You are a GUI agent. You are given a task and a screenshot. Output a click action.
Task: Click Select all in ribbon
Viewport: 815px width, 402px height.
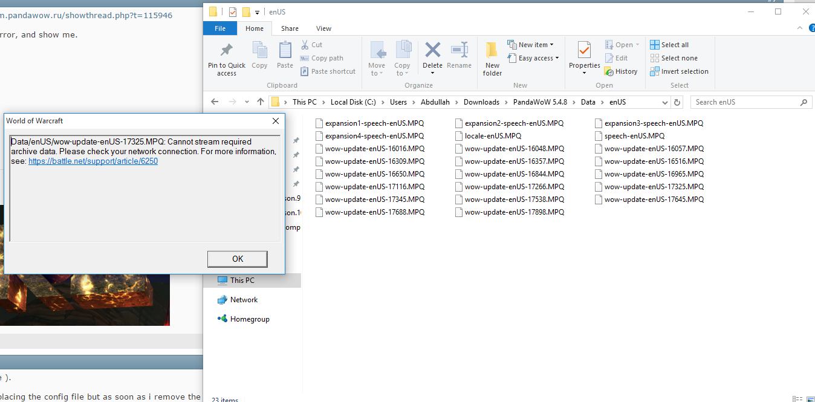tap(669, 45)
